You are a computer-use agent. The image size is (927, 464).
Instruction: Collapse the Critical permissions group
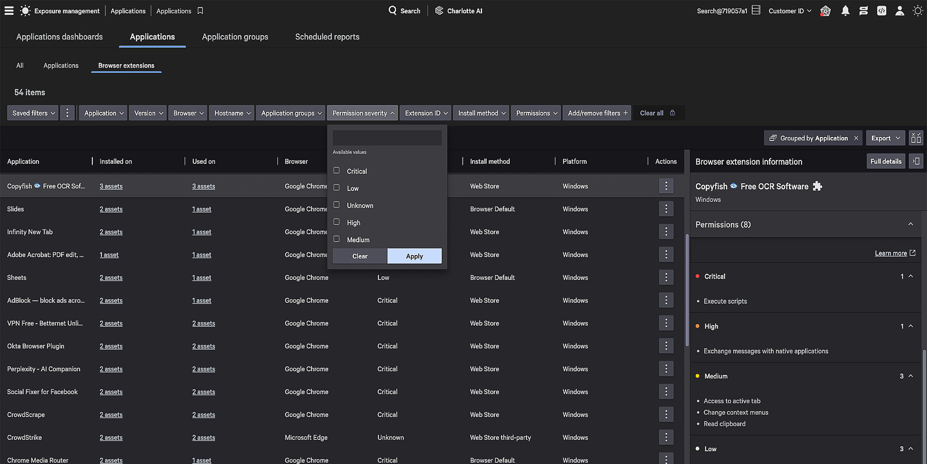coord(911,276)
